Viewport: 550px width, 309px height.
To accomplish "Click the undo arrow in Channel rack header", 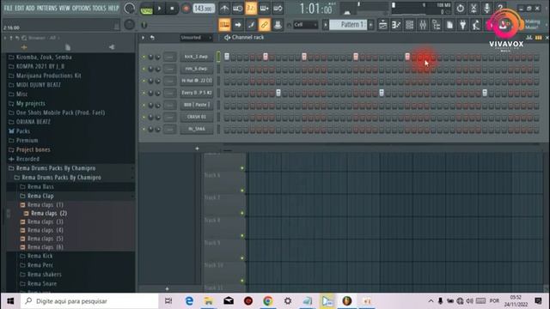I will pos(152,38).
